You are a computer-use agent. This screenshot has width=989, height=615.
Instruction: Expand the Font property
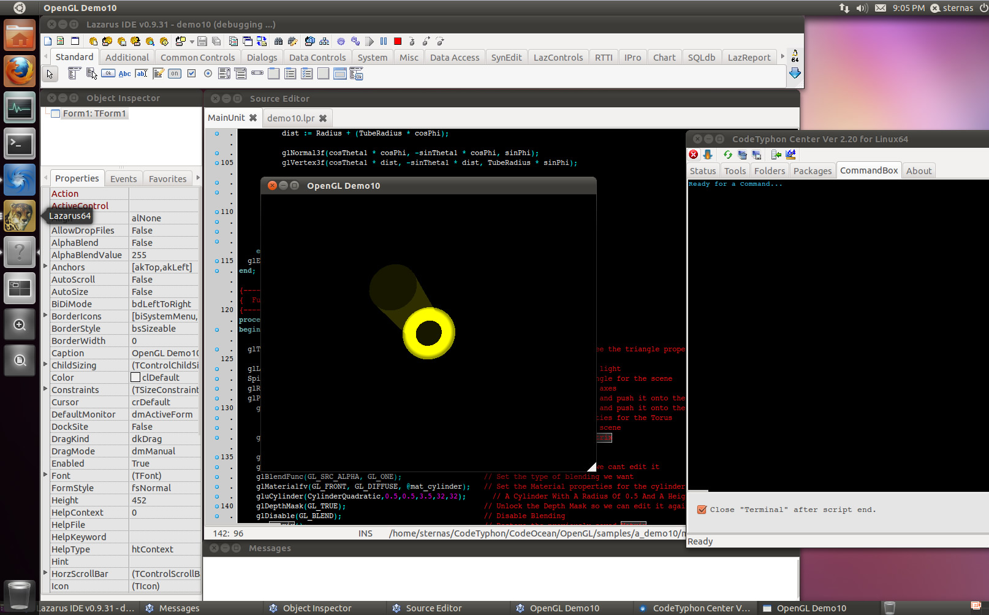[45, 475]
